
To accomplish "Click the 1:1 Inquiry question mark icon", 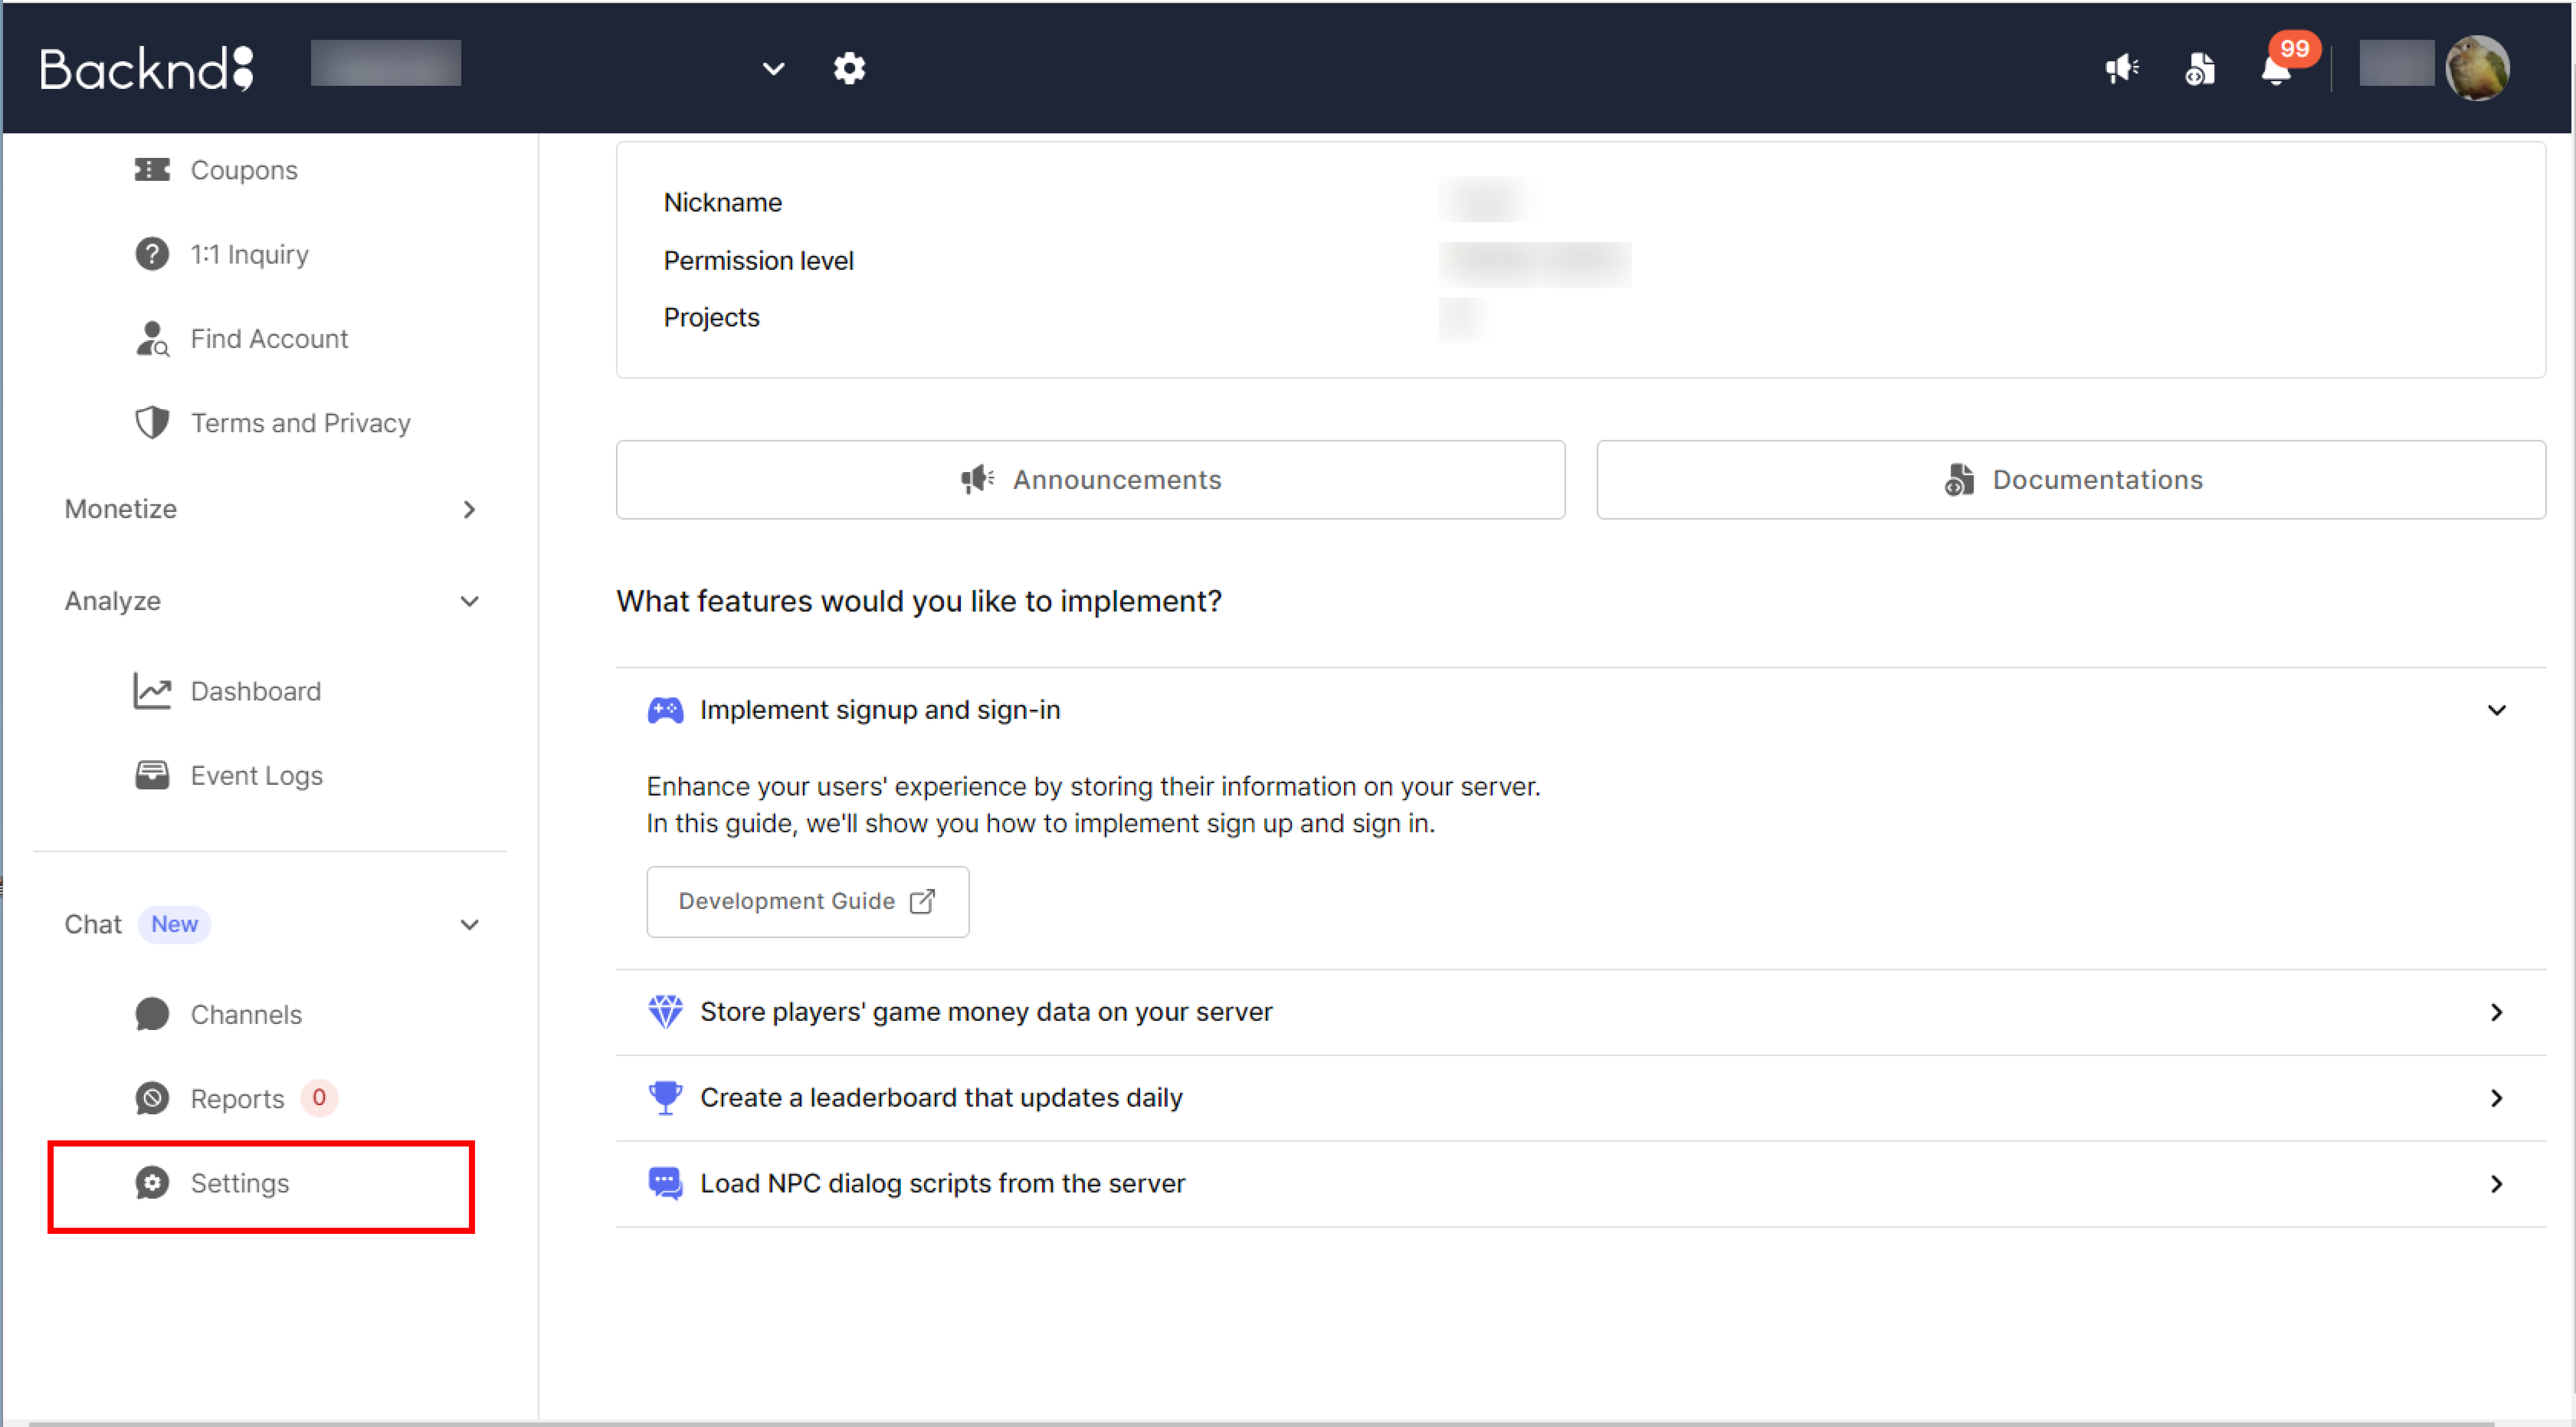I will tap(152, 254).
